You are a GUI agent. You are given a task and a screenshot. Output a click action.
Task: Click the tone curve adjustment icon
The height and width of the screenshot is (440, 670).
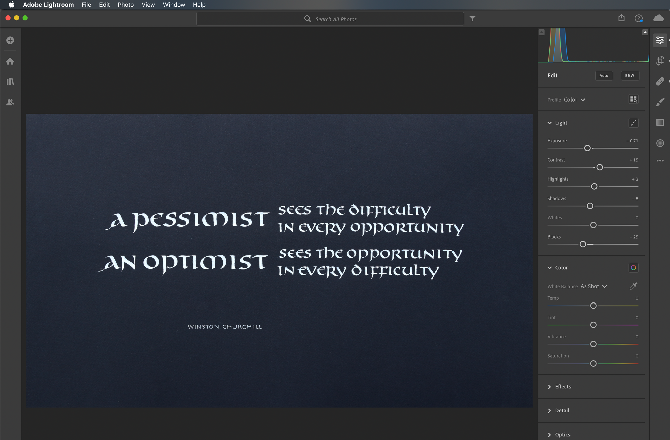(x=633, y=123)
